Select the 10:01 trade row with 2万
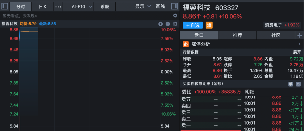The width and height of the screenshot is (304, 131). 273,103
